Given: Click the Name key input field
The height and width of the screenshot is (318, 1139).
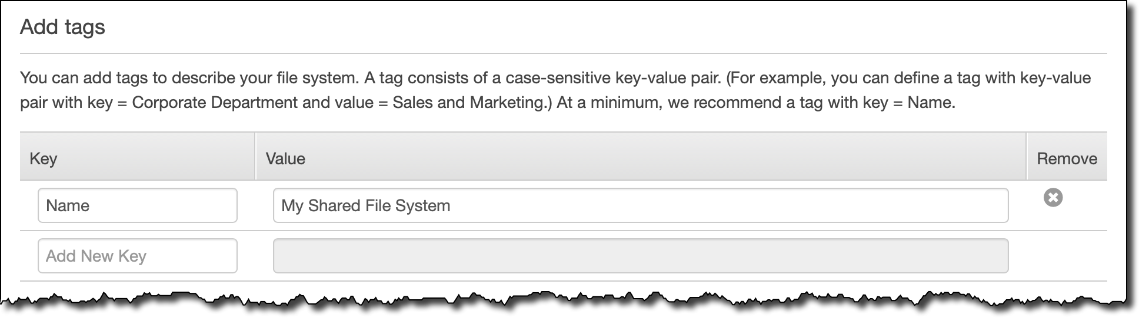Looking at the screenshot, I should click(137, 205).
